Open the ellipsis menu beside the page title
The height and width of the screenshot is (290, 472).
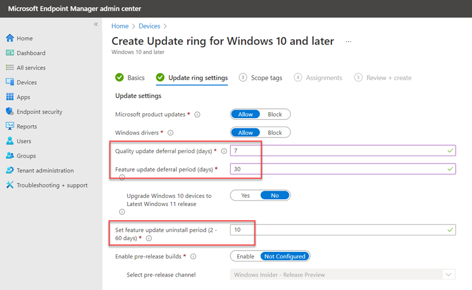[349, 42]
